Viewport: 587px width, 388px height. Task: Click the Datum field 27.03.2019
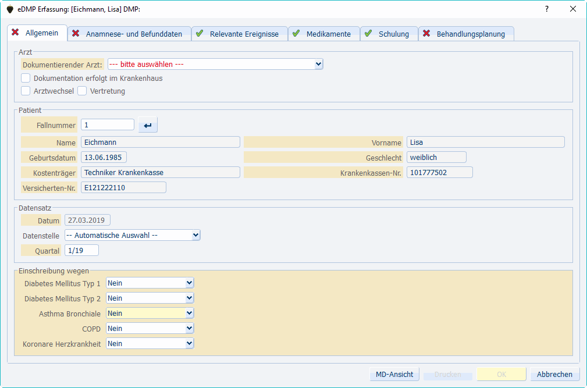[x=87, y=220]
